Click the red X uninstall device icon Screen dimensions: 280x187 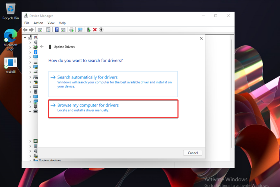(x=95, y=30)
